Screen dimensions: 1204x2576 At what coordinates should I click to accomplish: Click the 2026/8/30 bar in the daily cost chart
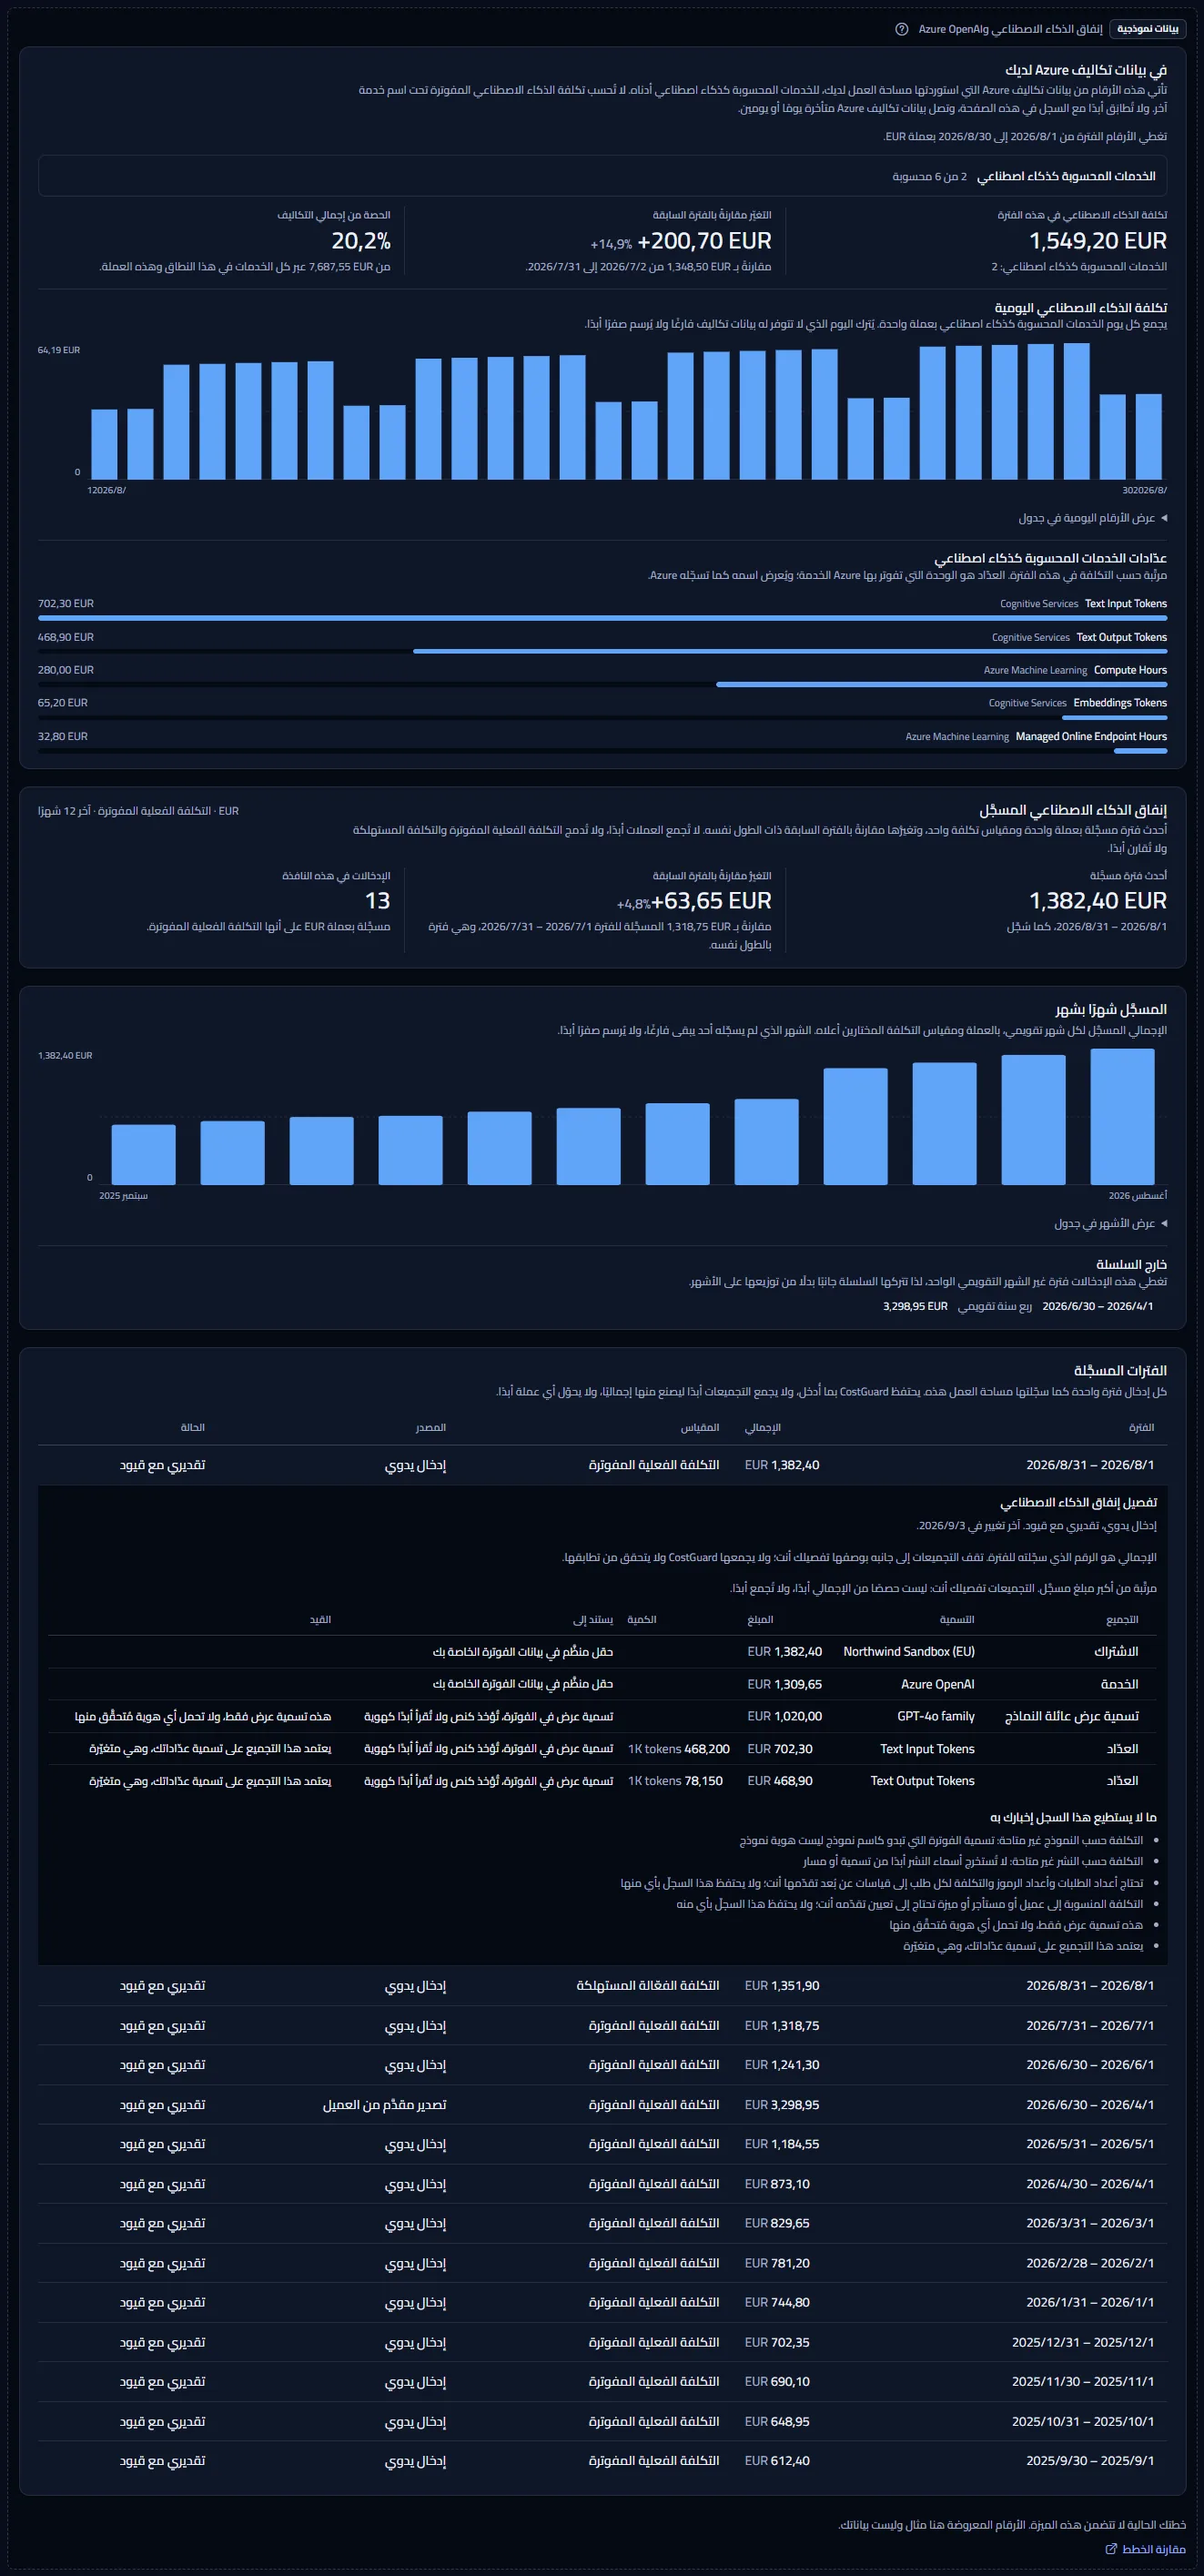coord(1149,436)
